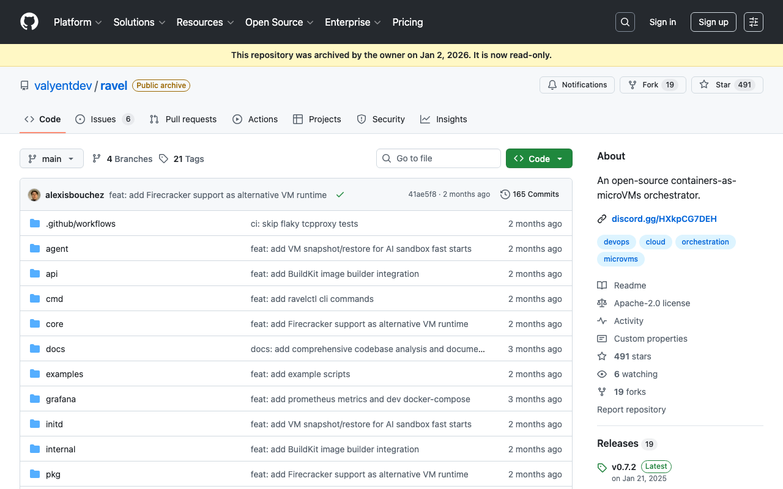Screen dimensions: 783x489
Task: Open the discord.gg/HXkpCG7DEH link
Action: 664,219
